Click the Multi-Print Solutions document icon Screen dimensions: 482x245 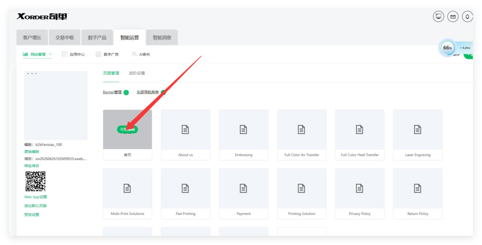pyautogui.click(x=127, y=188)
